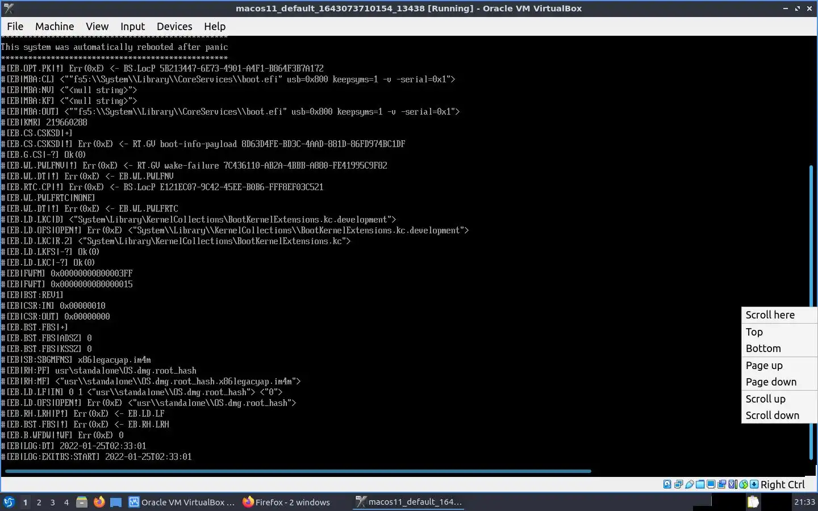Choose Scroll down in context menu
Viewport: 818px width, 511px height.
click(x=779, y=416)
